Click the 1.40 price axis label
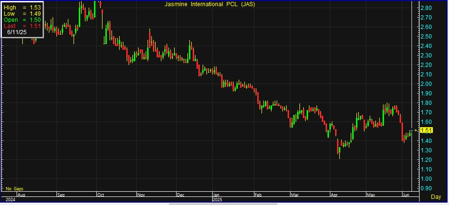Viewport: 449px width, 205px height. [426, 141]
